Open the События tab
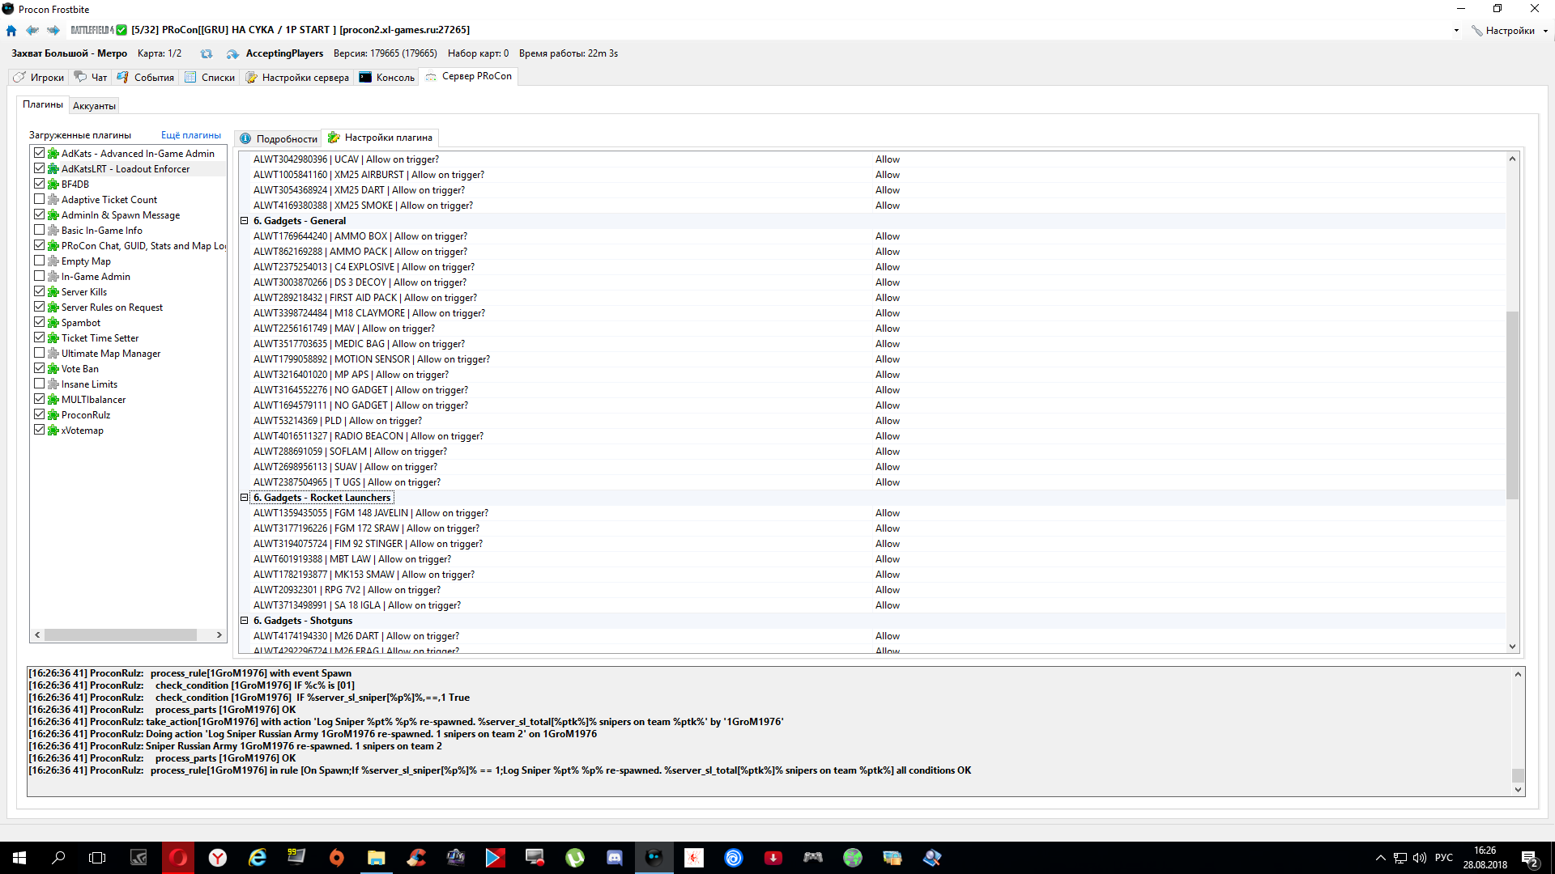This screenshot has height=874, width=1555. click(x=146, y=78)
